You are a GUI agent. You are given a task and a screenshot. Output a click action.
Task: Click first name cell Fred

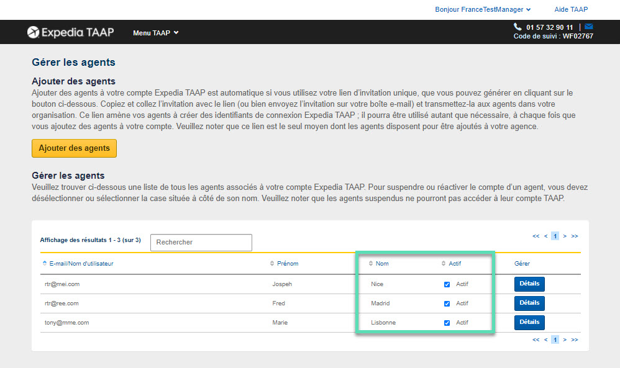coord(278,303)
